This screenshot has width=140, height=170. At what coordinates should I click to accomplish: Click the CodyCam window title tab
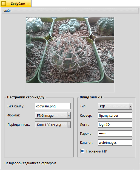[x=16, y=4]
